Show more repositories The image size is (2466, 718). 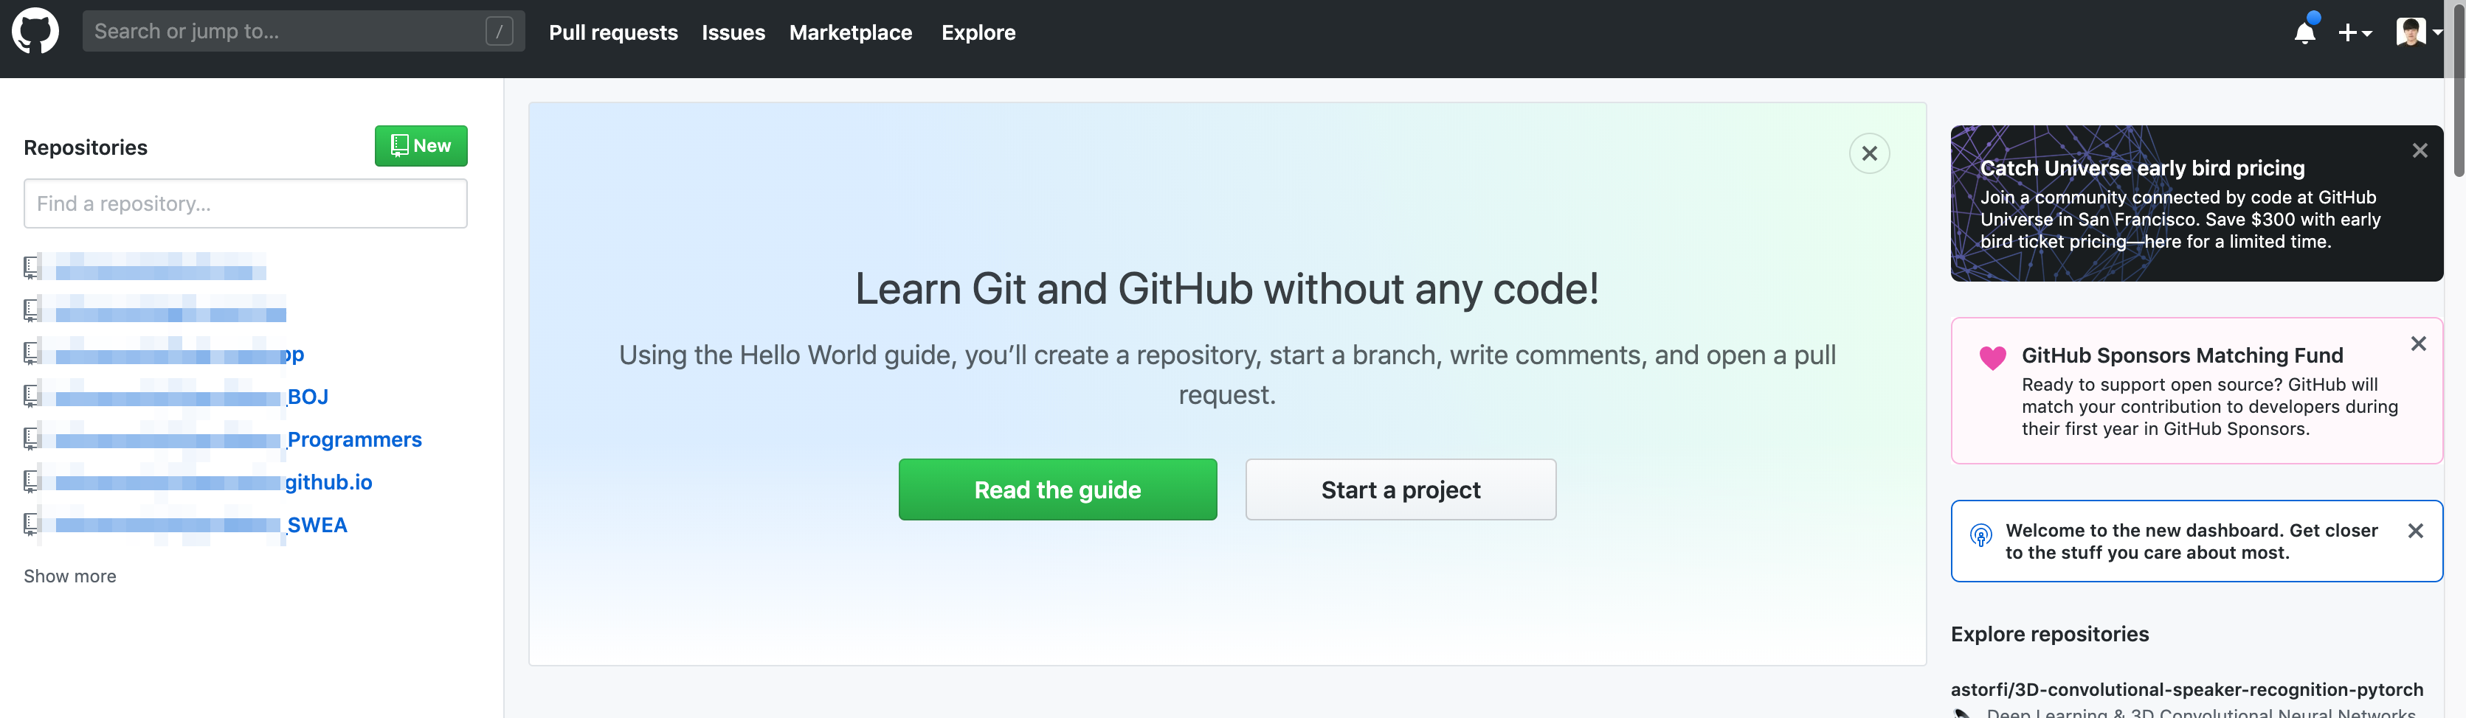(70, 576)
